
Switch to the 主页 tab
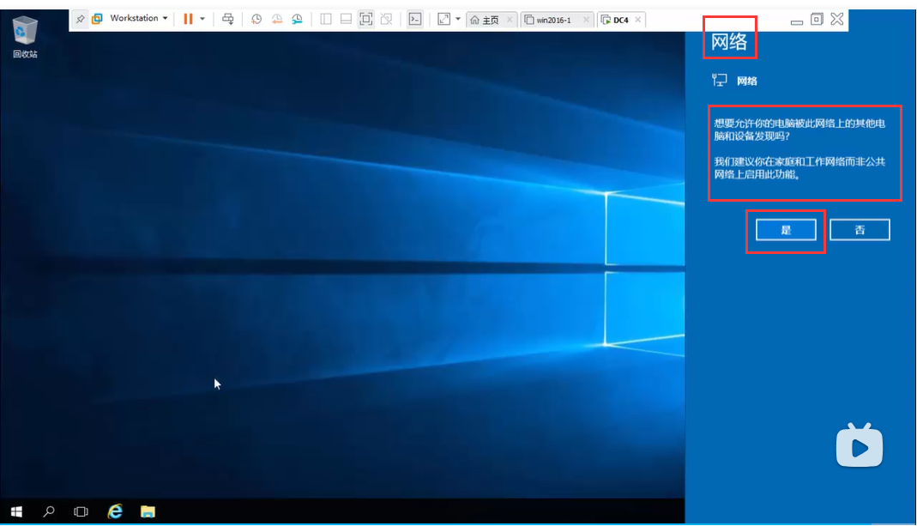click(485, 20)
